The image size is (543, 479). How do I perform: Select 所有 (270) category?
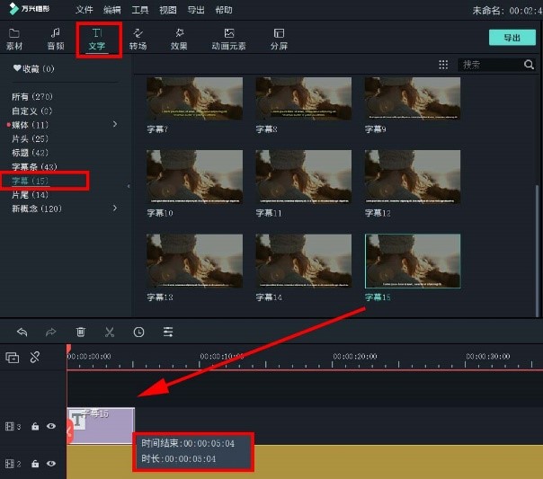[x=32, y=96]
